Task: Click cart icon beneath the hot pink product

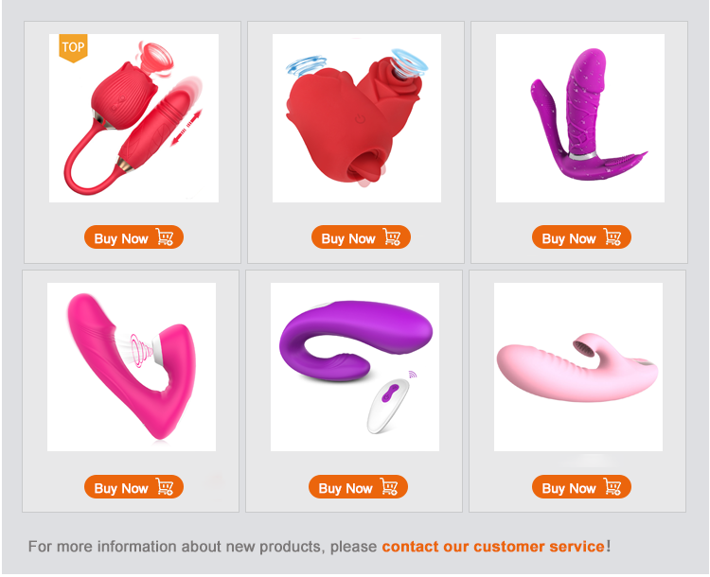Action: (165, 487)
